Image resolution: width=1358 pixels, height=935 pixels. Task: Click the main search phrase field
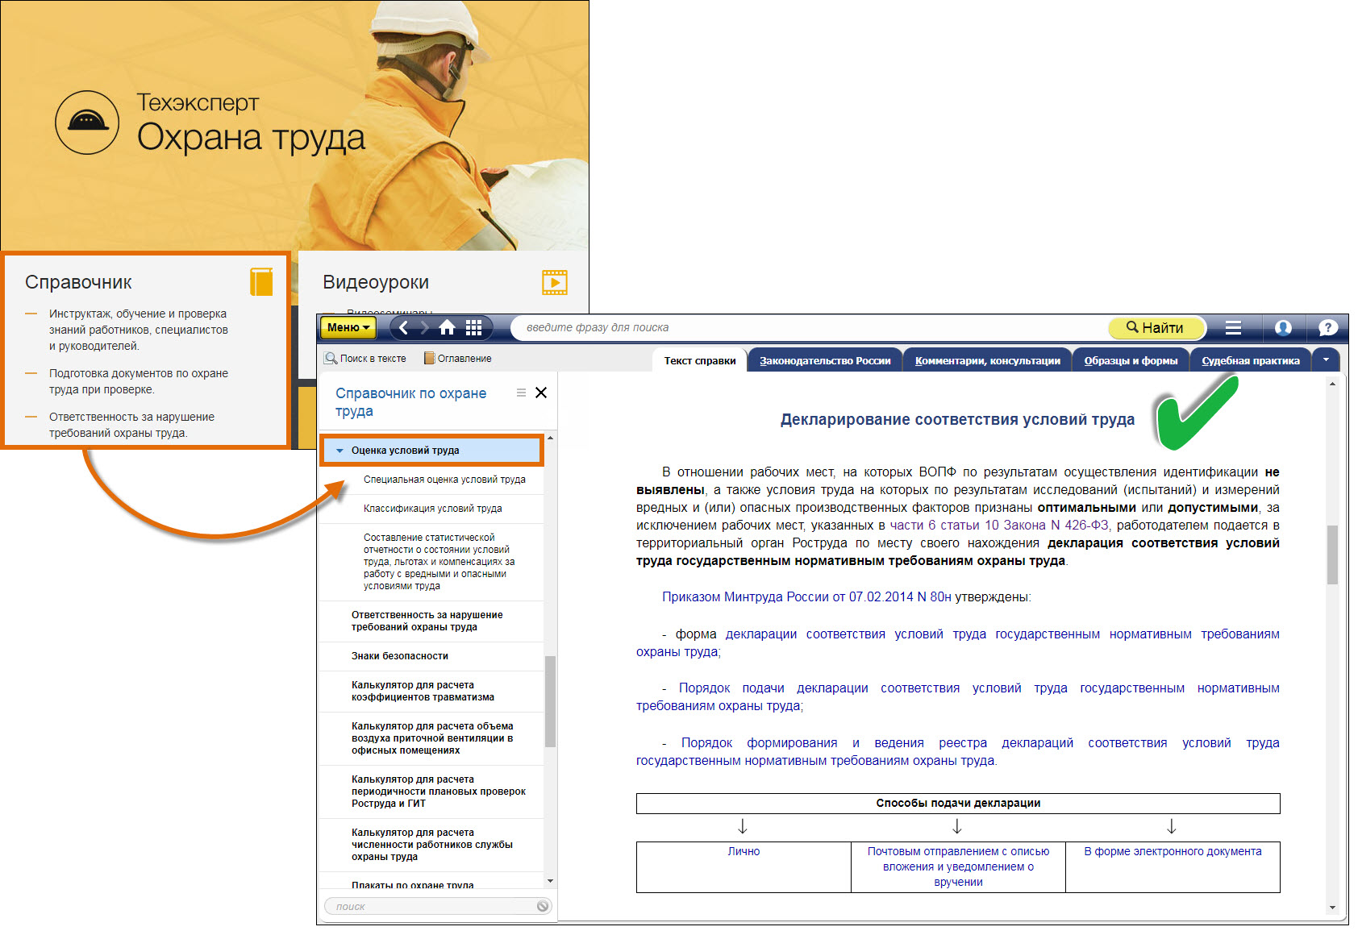pos(806,327)
